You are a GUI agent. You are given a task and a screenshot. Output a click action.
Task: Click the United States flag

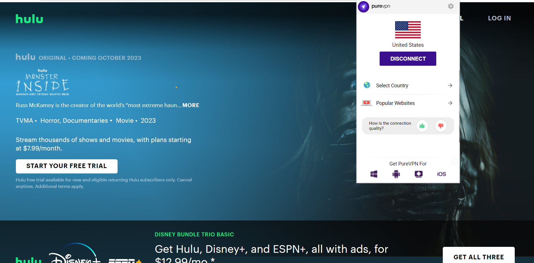click(x=408, y=30)
